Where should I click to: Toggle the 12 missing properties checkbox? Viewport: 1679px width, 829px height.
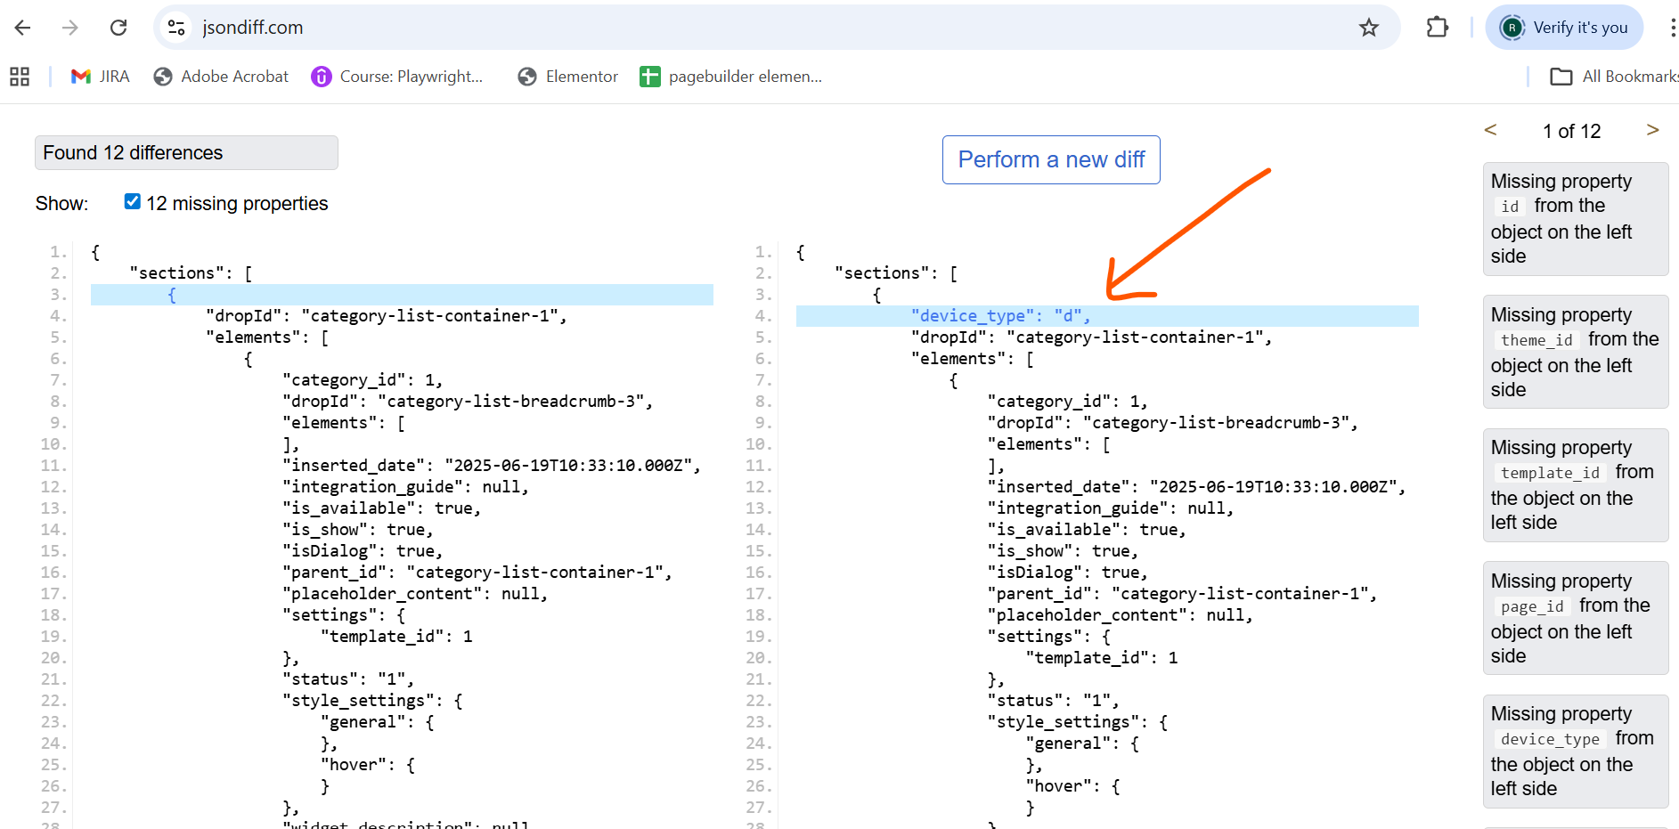pyautogui.click(x=133, y=202)
